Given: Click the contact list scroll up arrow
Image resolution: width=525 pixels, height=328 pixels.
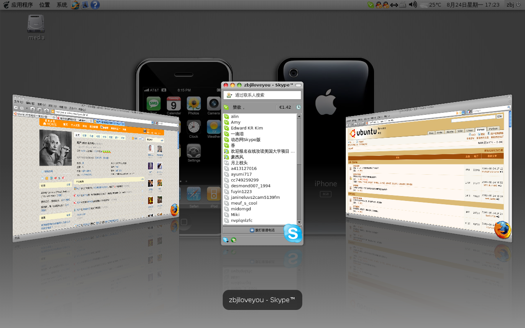Looking at the screenshot, I should (x=299, y=116).
